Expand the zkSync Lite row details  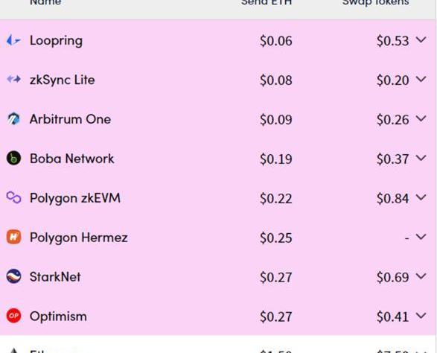421,80
